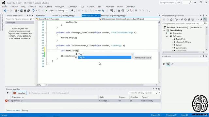209x117 pixels.
Task: Click the Collapse All icon in Solution Explorer
Action: (189, 19)
